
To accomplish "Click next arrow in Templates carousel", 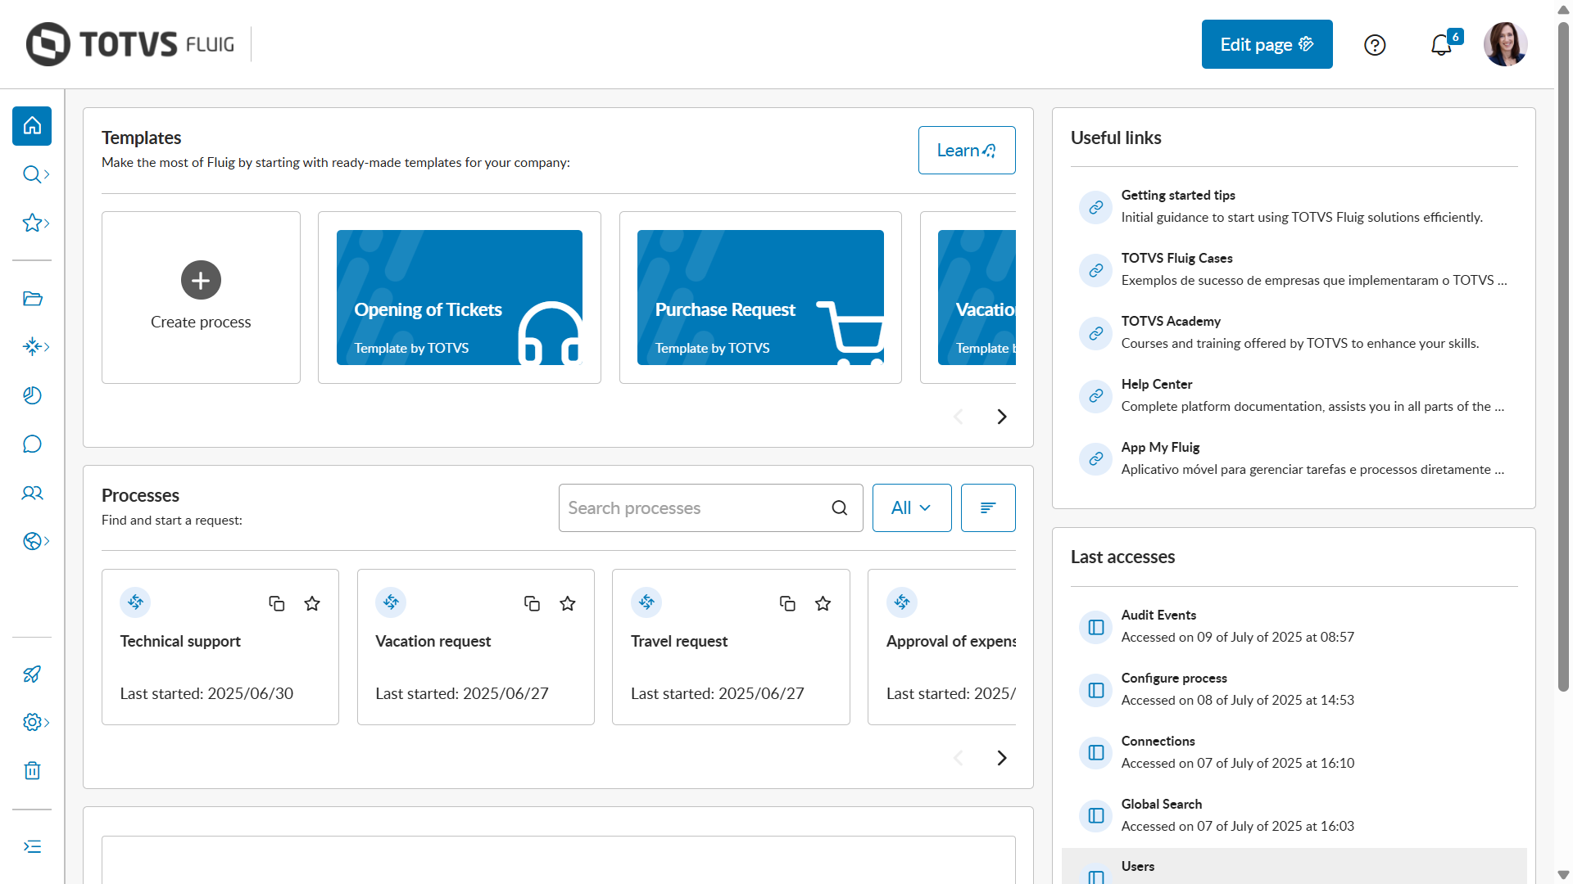I will [1001, 417].
